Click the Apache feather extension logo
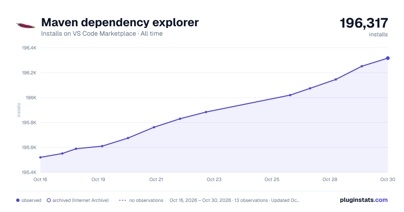This screenshot has height=212, width=404. coord(26,26)
